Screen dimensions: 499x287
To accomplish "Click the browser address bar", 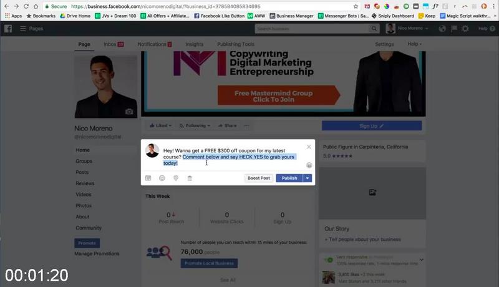I will [197, 6].
